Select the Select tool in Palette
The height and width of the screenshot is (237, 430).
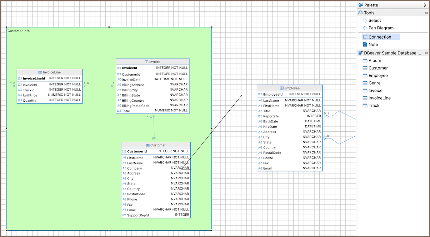pos(374,20)
